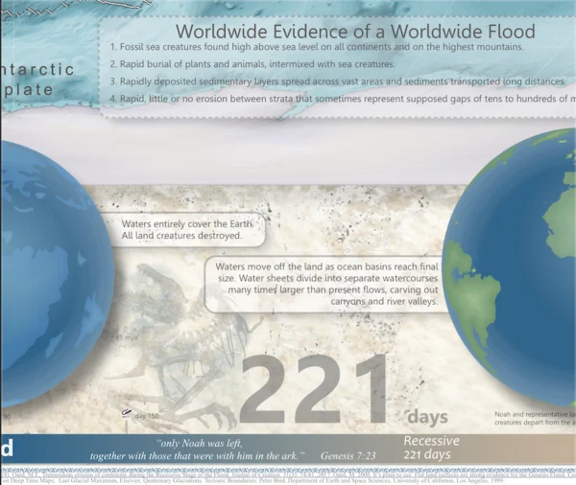The width and height of the screenshot is (576, 485).
Task: Select evidence item 1 about fossil sea creatures
Action: (317, 47)
